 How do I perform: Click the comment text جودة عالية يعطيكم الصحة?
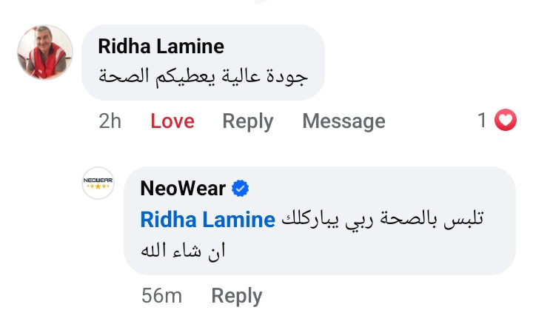point(203,76)
